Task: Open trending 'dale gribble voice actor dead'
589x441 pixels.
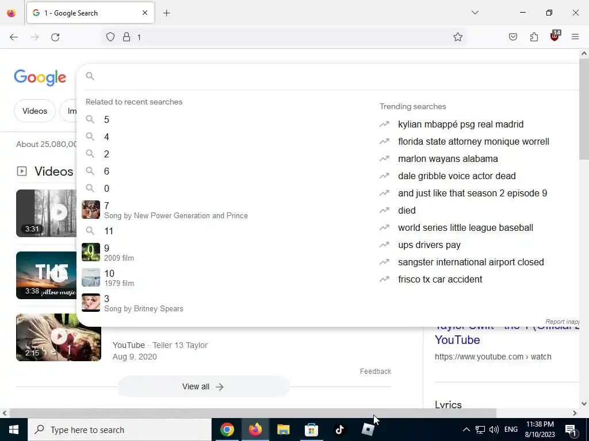Action: [457, 176]
